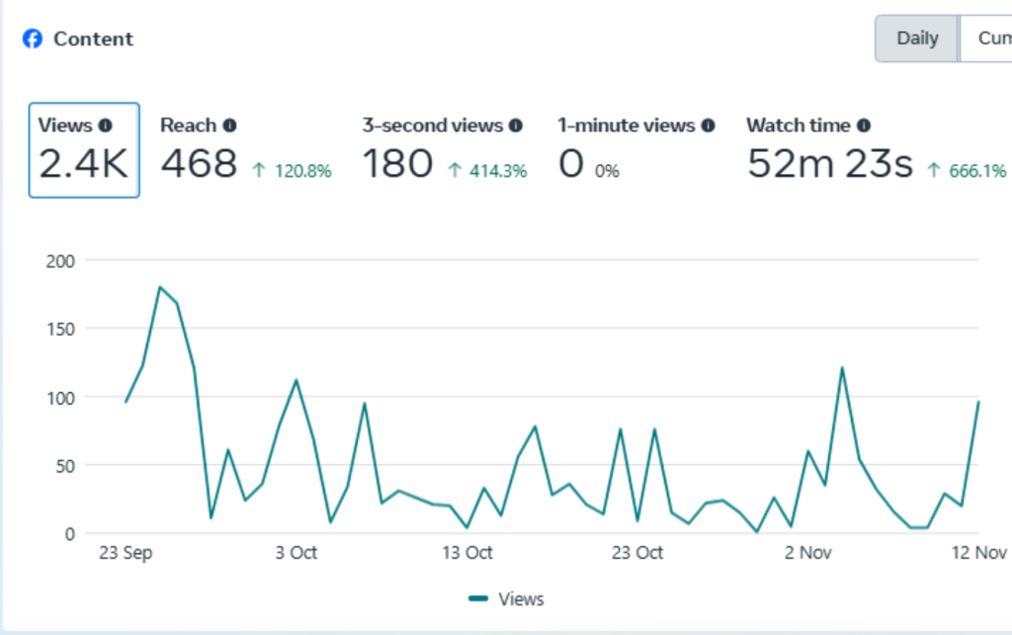Show the Watch time metric chart

pos(876,150)
